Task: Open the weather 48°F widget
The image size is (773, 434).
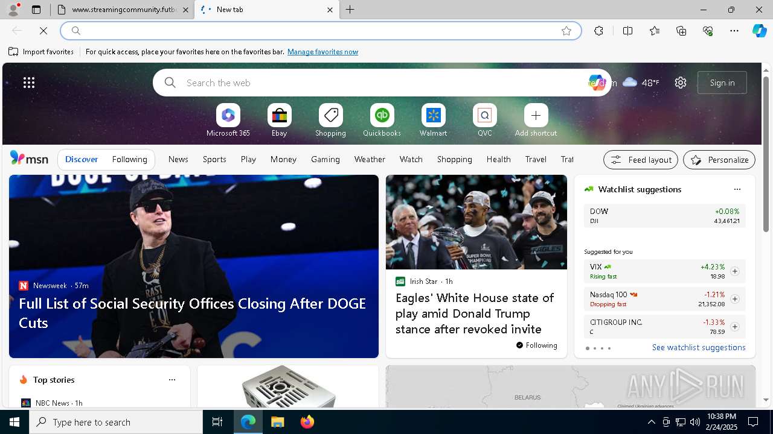Action: tap(641, 83)
